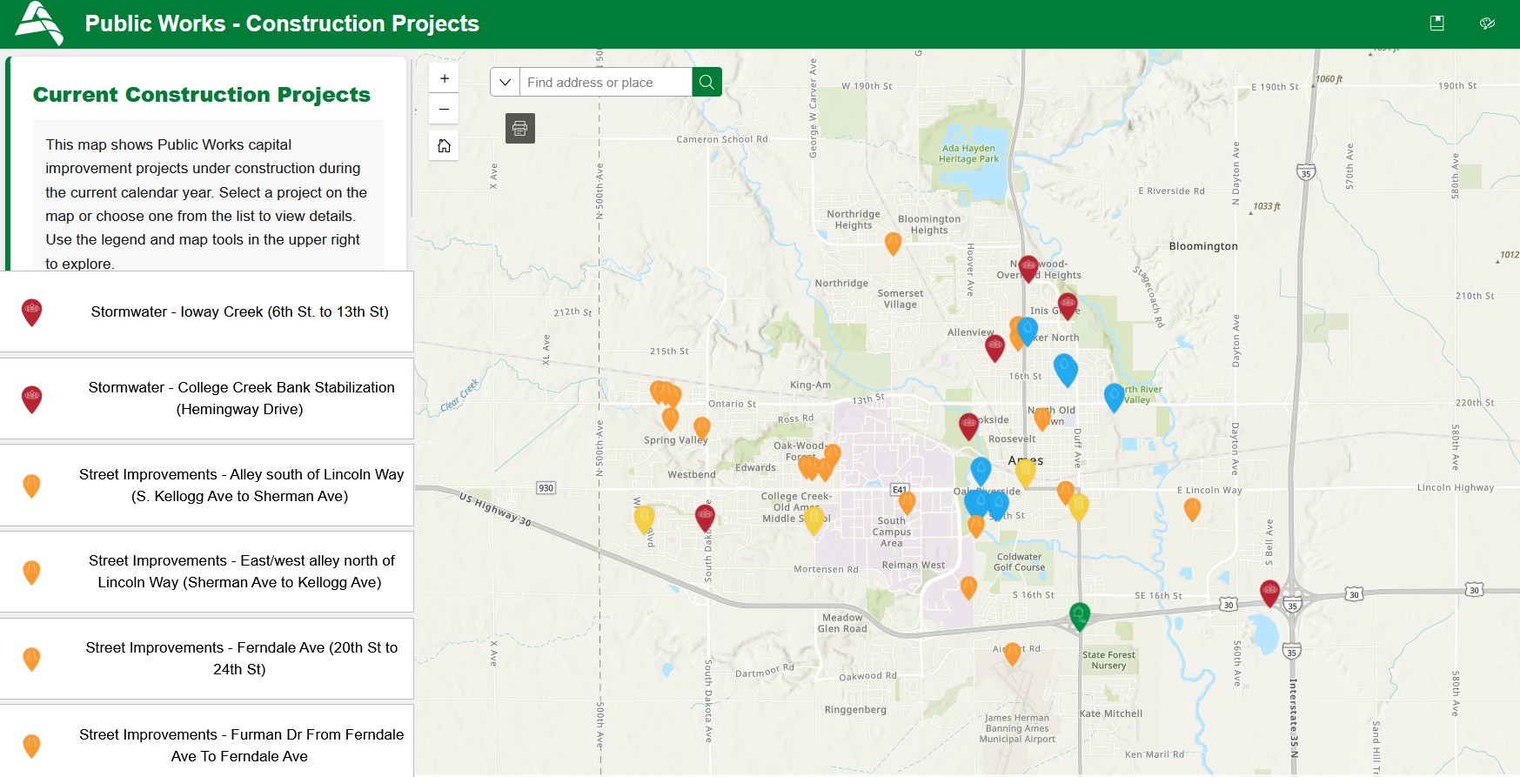Click blue map marker near 16th St

pos(1066,372)
